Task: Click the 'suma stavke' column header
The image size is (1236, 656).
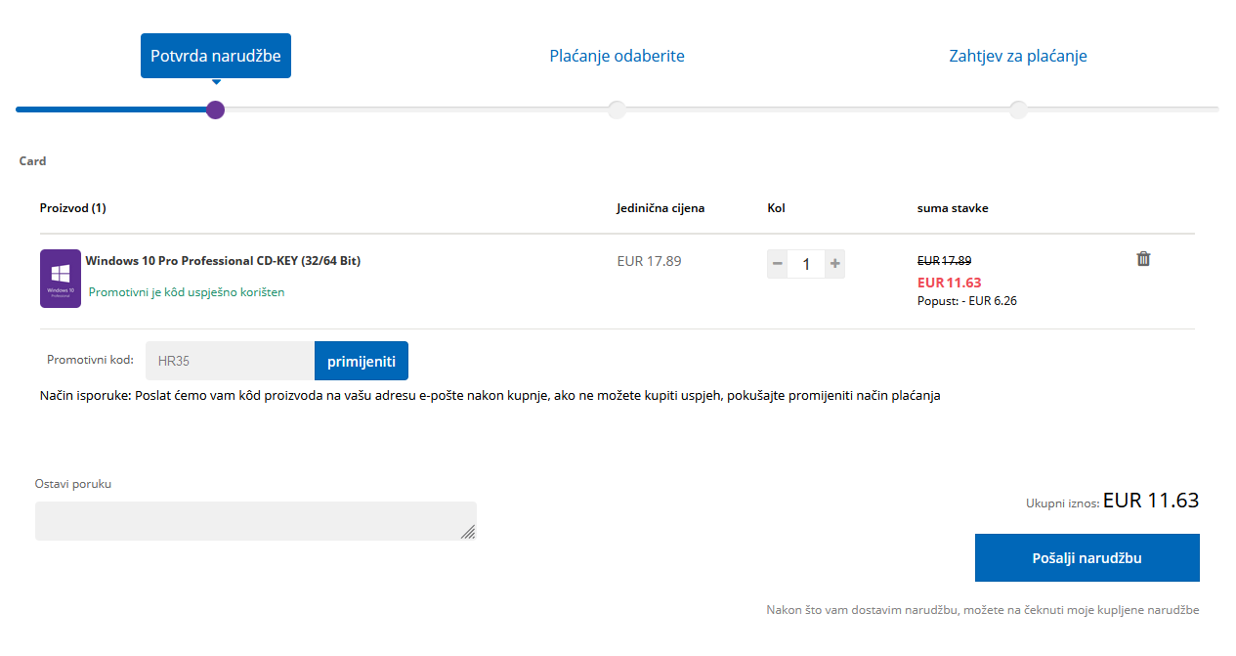Action: [953, 208]
